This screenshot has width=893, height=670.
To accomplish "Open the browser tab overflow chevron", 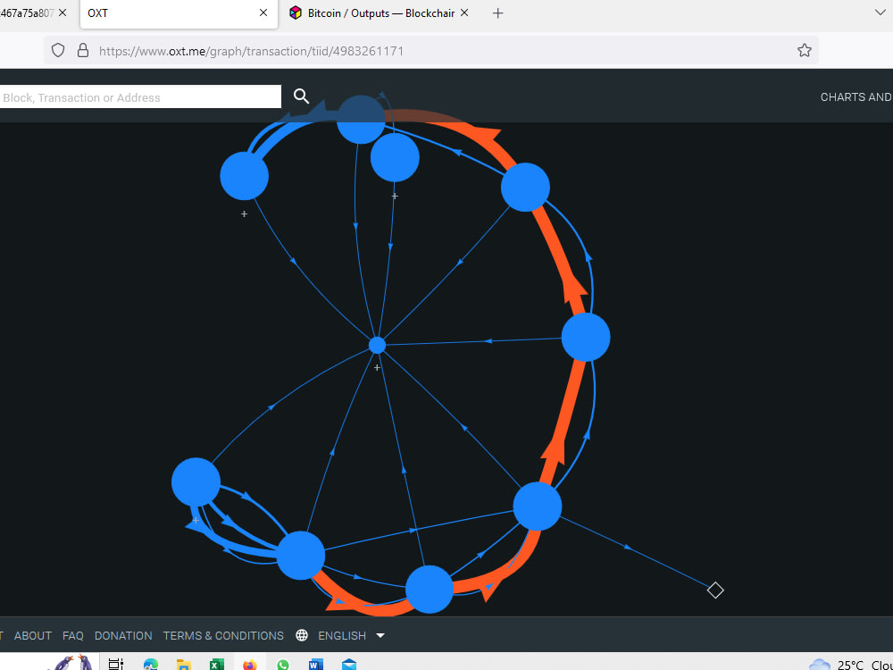I will point(880,13).
